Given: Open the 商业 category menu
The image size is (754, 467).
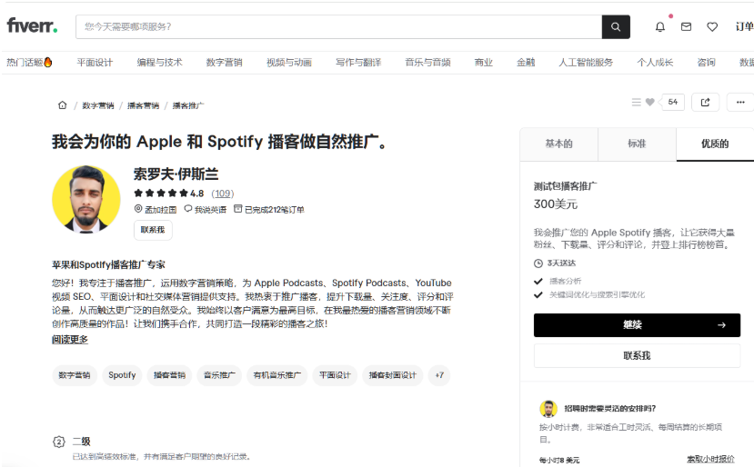Looking at the screenshot, I should click(484, 63).
